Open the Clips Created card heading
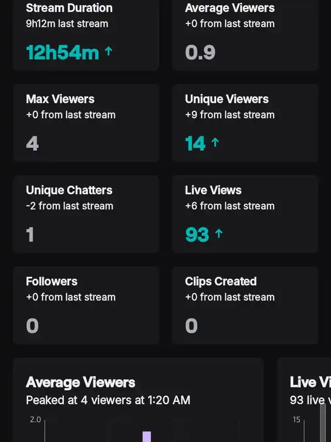 221,281
